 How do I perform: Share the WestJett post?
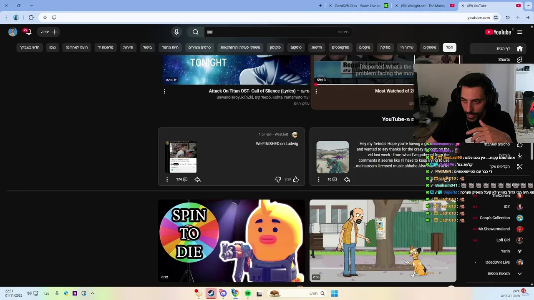(198, 180)
